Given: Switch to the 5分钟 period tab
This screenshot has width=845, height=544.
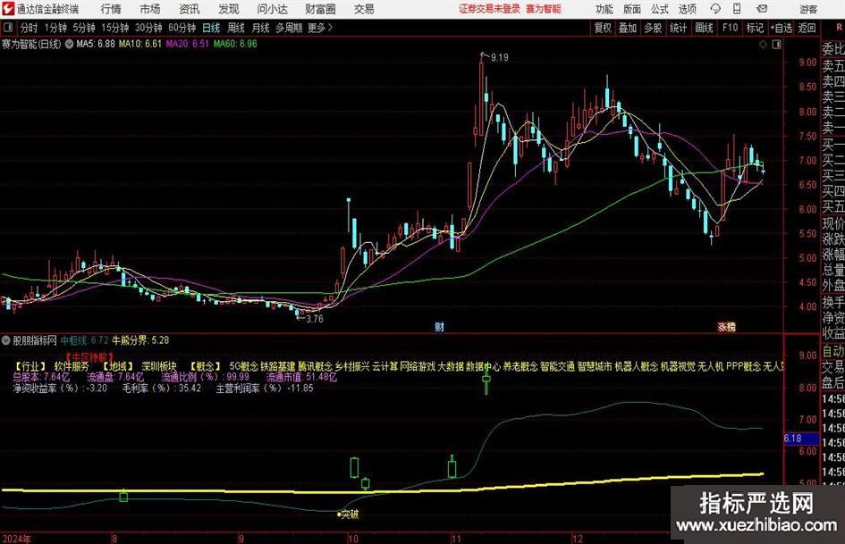Looking at the screenshot, I should (x=84, y=28).
